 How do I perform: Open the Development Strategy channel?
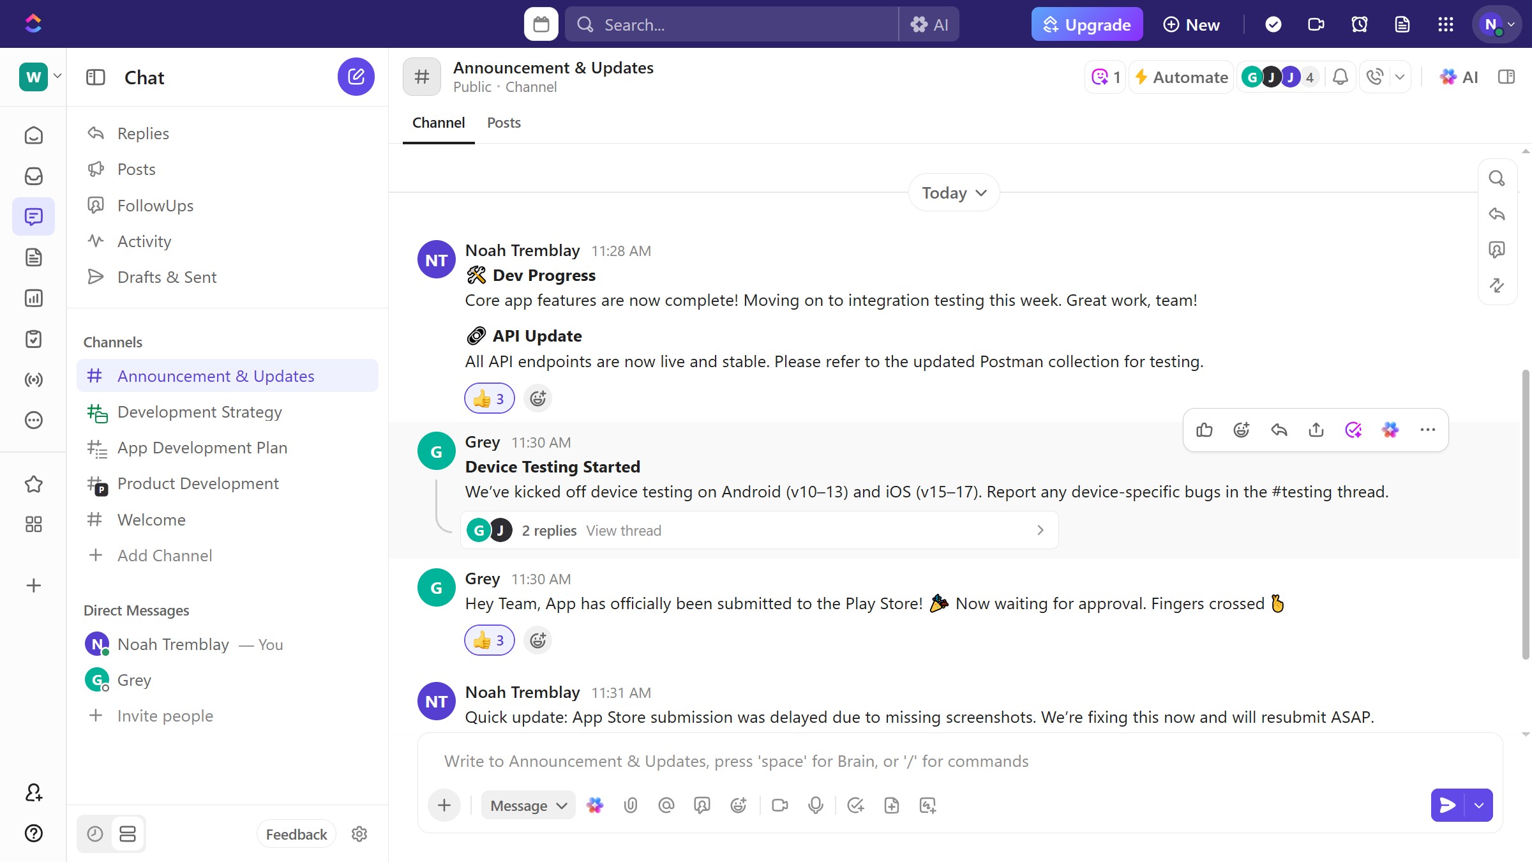[x=199, y=412]
